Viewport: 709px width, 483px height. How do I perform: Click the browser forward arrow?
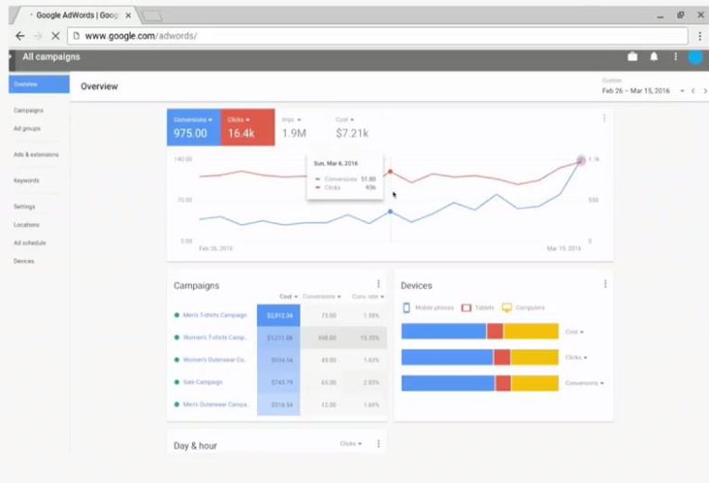tap(38, 36)
